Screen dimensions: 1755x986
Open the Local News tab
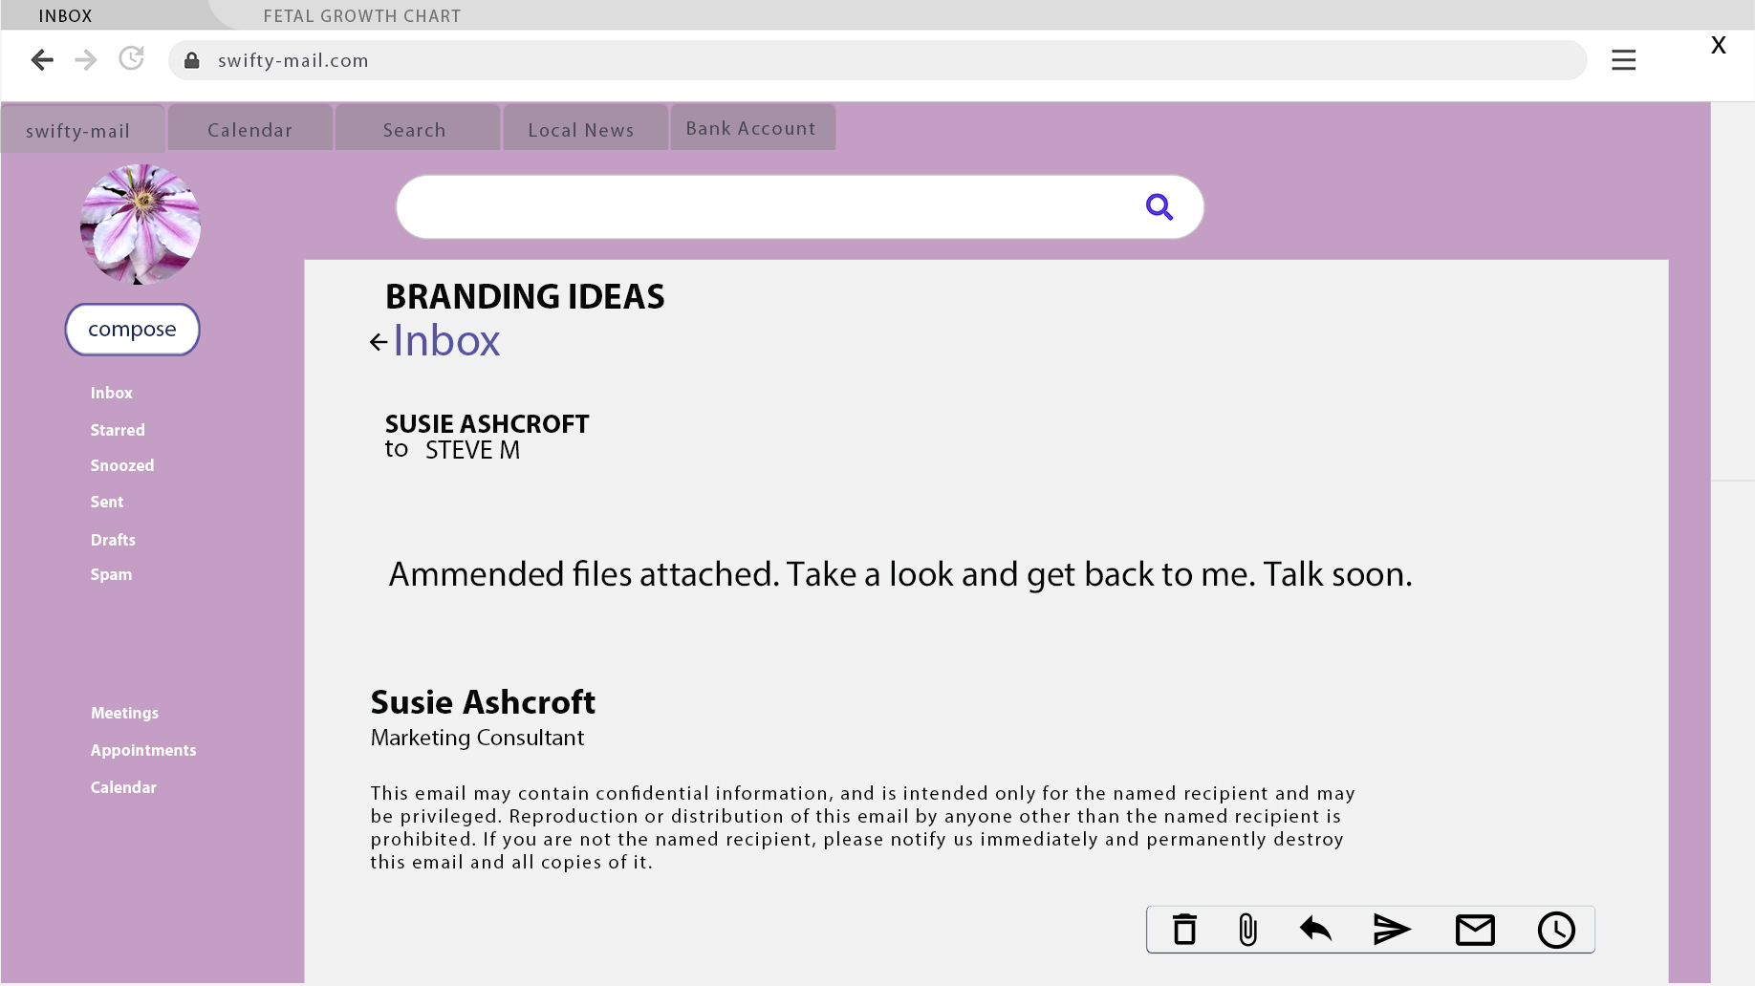pos(581,130)
